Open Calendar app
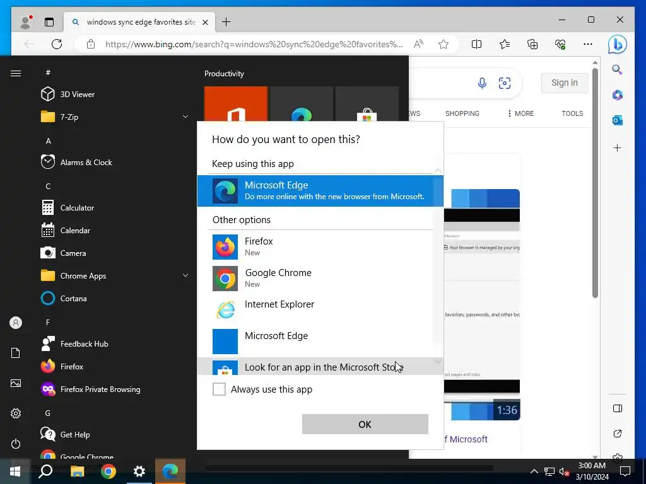 [x=115, y=231]
